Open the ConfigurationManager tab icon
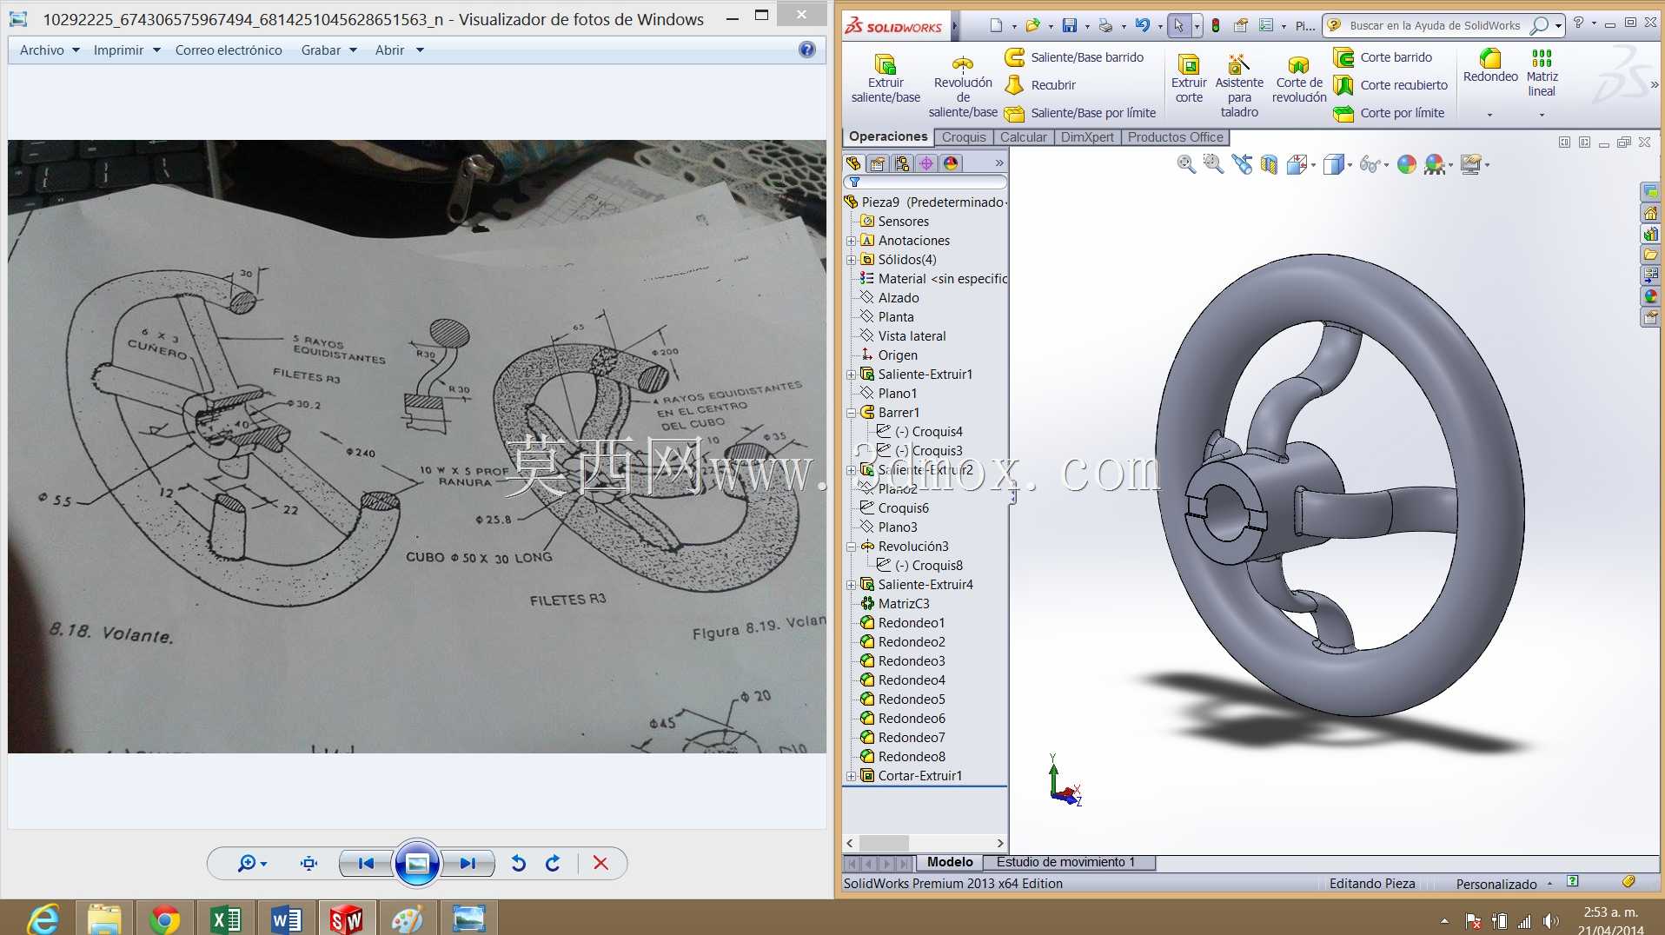Viewport: 1665px width, 935px height. 902,163
